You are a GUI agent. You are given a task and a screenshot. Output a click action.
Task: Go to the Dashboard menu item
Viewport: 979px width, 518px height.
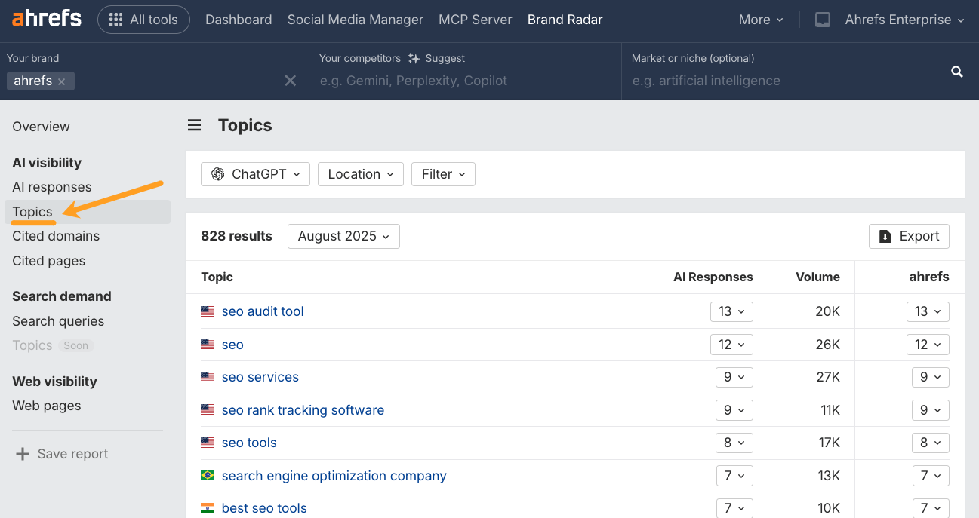(239, 20)
